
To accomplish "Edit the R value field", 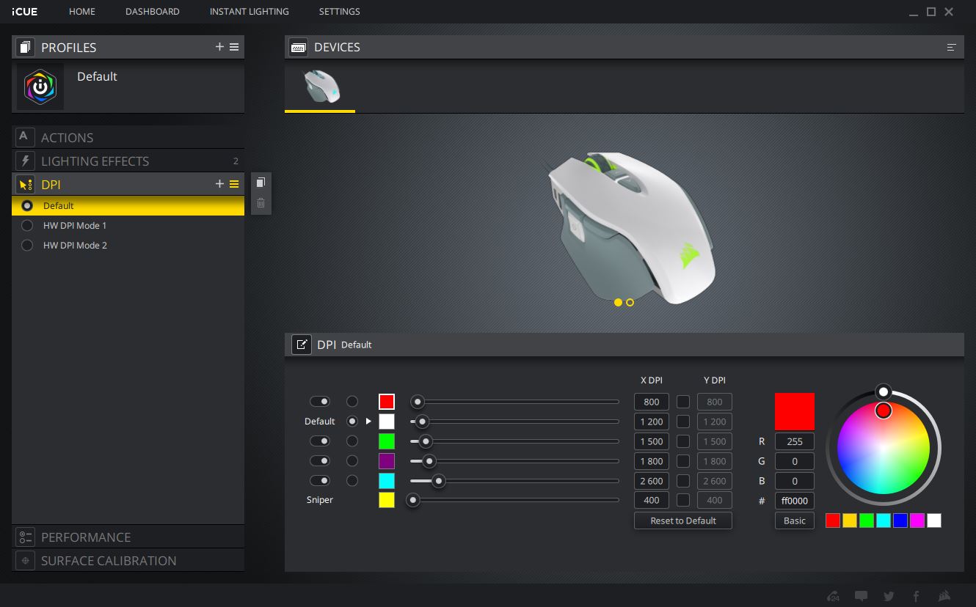I will tap(795, 441).
